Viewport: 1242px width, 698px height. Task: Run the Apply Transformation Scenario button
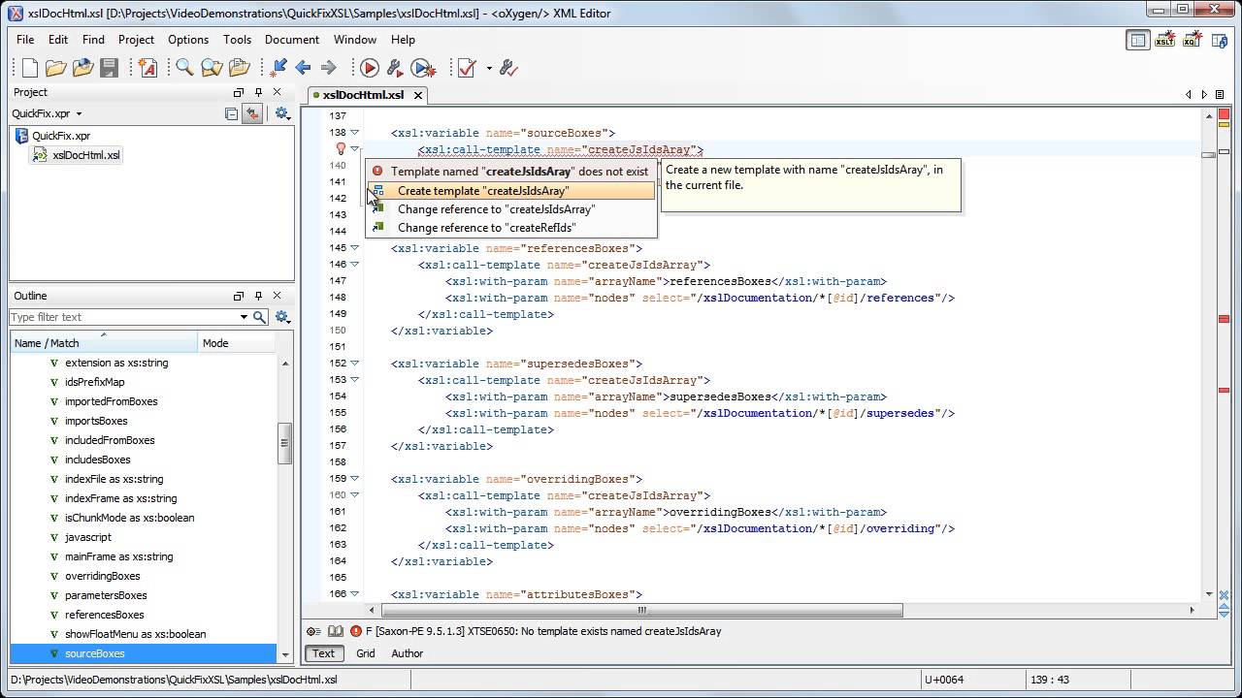pos(369,67)
